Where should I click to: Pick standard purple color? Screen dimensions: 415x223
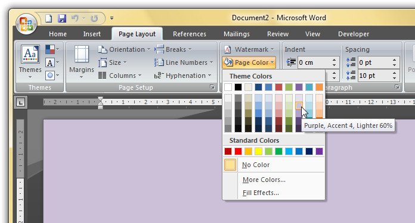tap(319, 151)
